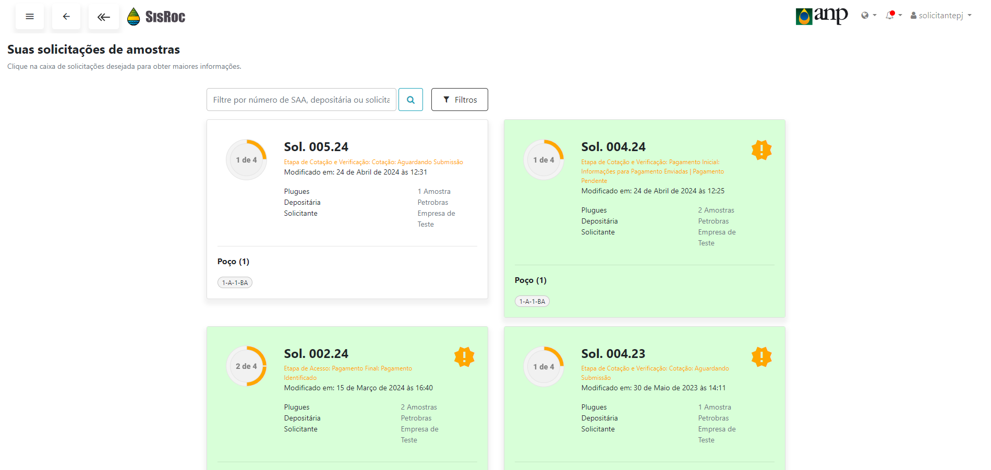Click the double-arrow back button
Viewport: 991px width, 470px height.
[x=104, y=17]
